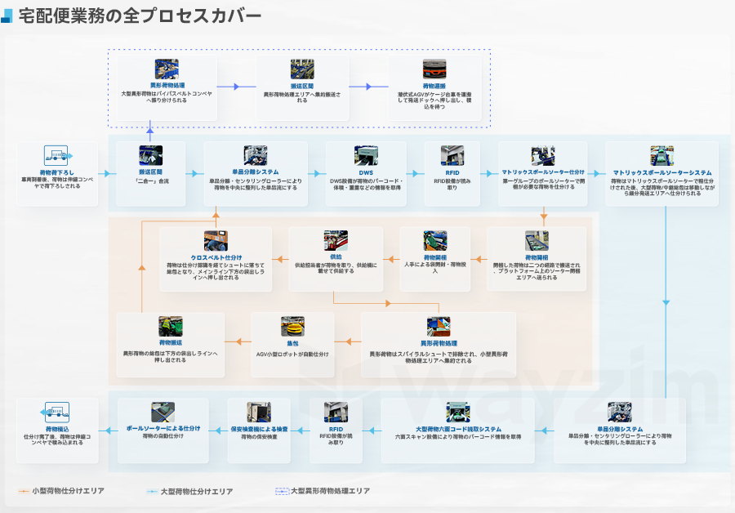Screen dimensions: 735x513
Task: Click the クロスベルト仕分け heading
Action: click(216, 257)
